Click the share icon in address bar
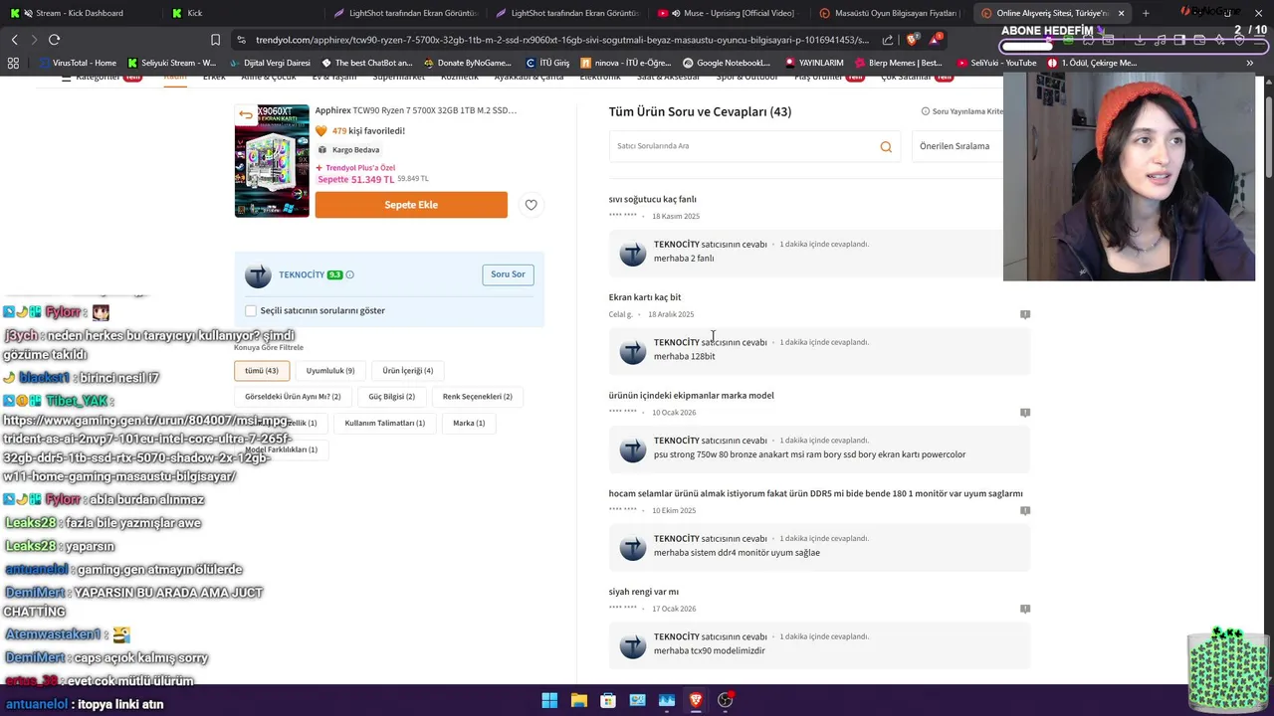The width and height of the screenshot is (1274, 716). pyautogui.click(x=888, y=40)
